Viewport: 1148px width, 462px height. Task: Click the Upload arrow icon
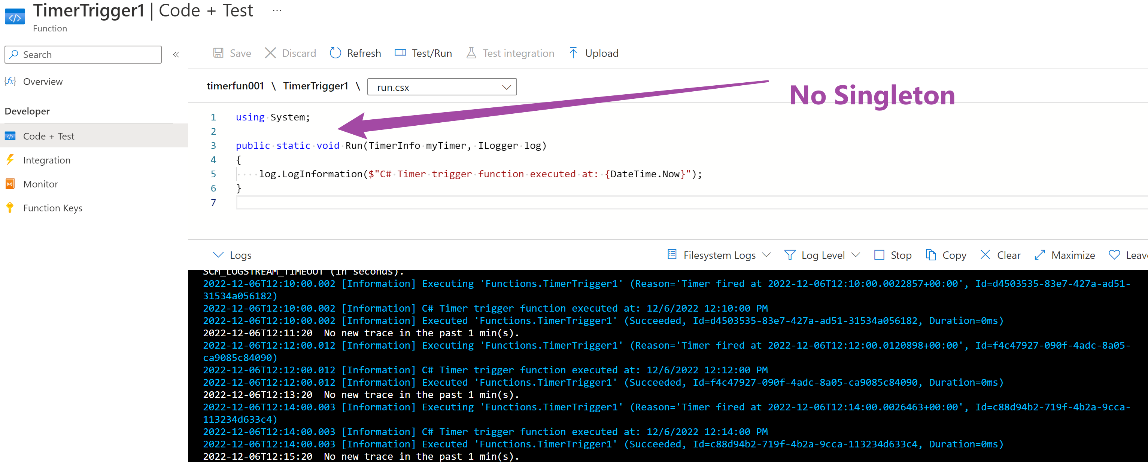click(x=573, y=53)
